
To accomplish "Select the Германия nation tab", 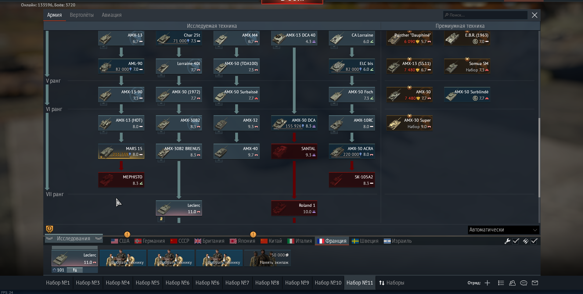I will [150, 241].
